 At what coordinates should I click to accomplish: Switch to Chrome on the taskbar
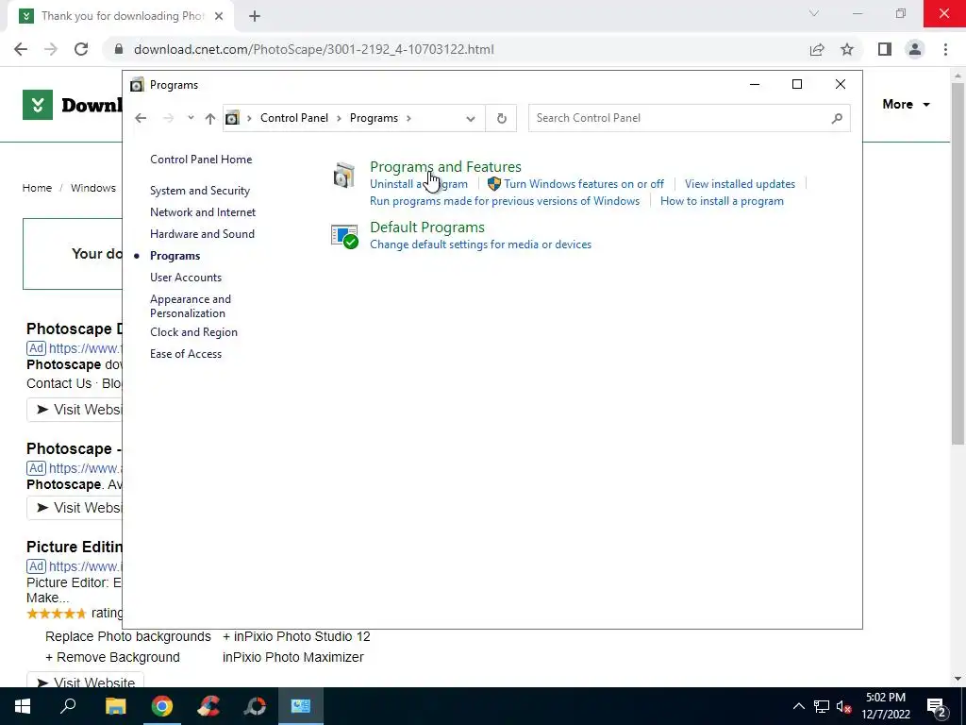[x=162, y=706]
